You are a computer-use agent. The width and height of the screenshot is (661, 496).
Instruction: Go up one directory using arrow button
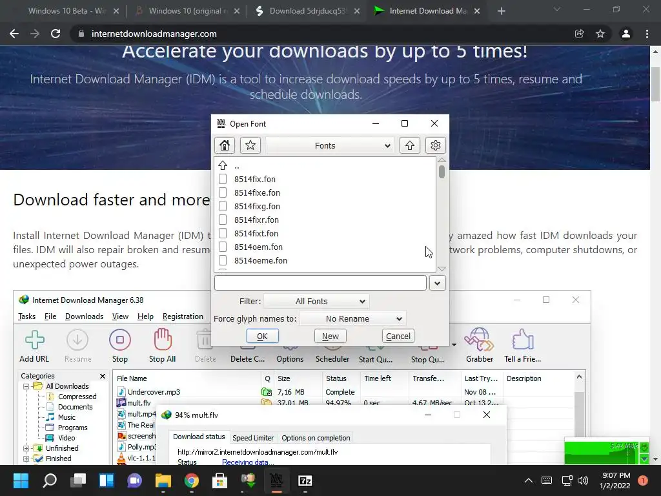click(x=410, y=145)
